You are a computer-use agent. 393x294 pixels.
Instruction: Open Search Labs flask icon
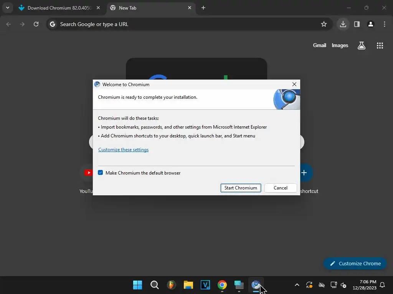click(x=362, y=46)
